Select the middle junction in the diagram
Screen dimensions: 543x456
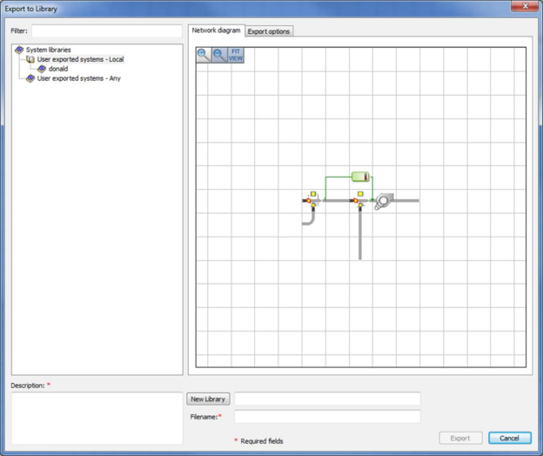point(359,201)
